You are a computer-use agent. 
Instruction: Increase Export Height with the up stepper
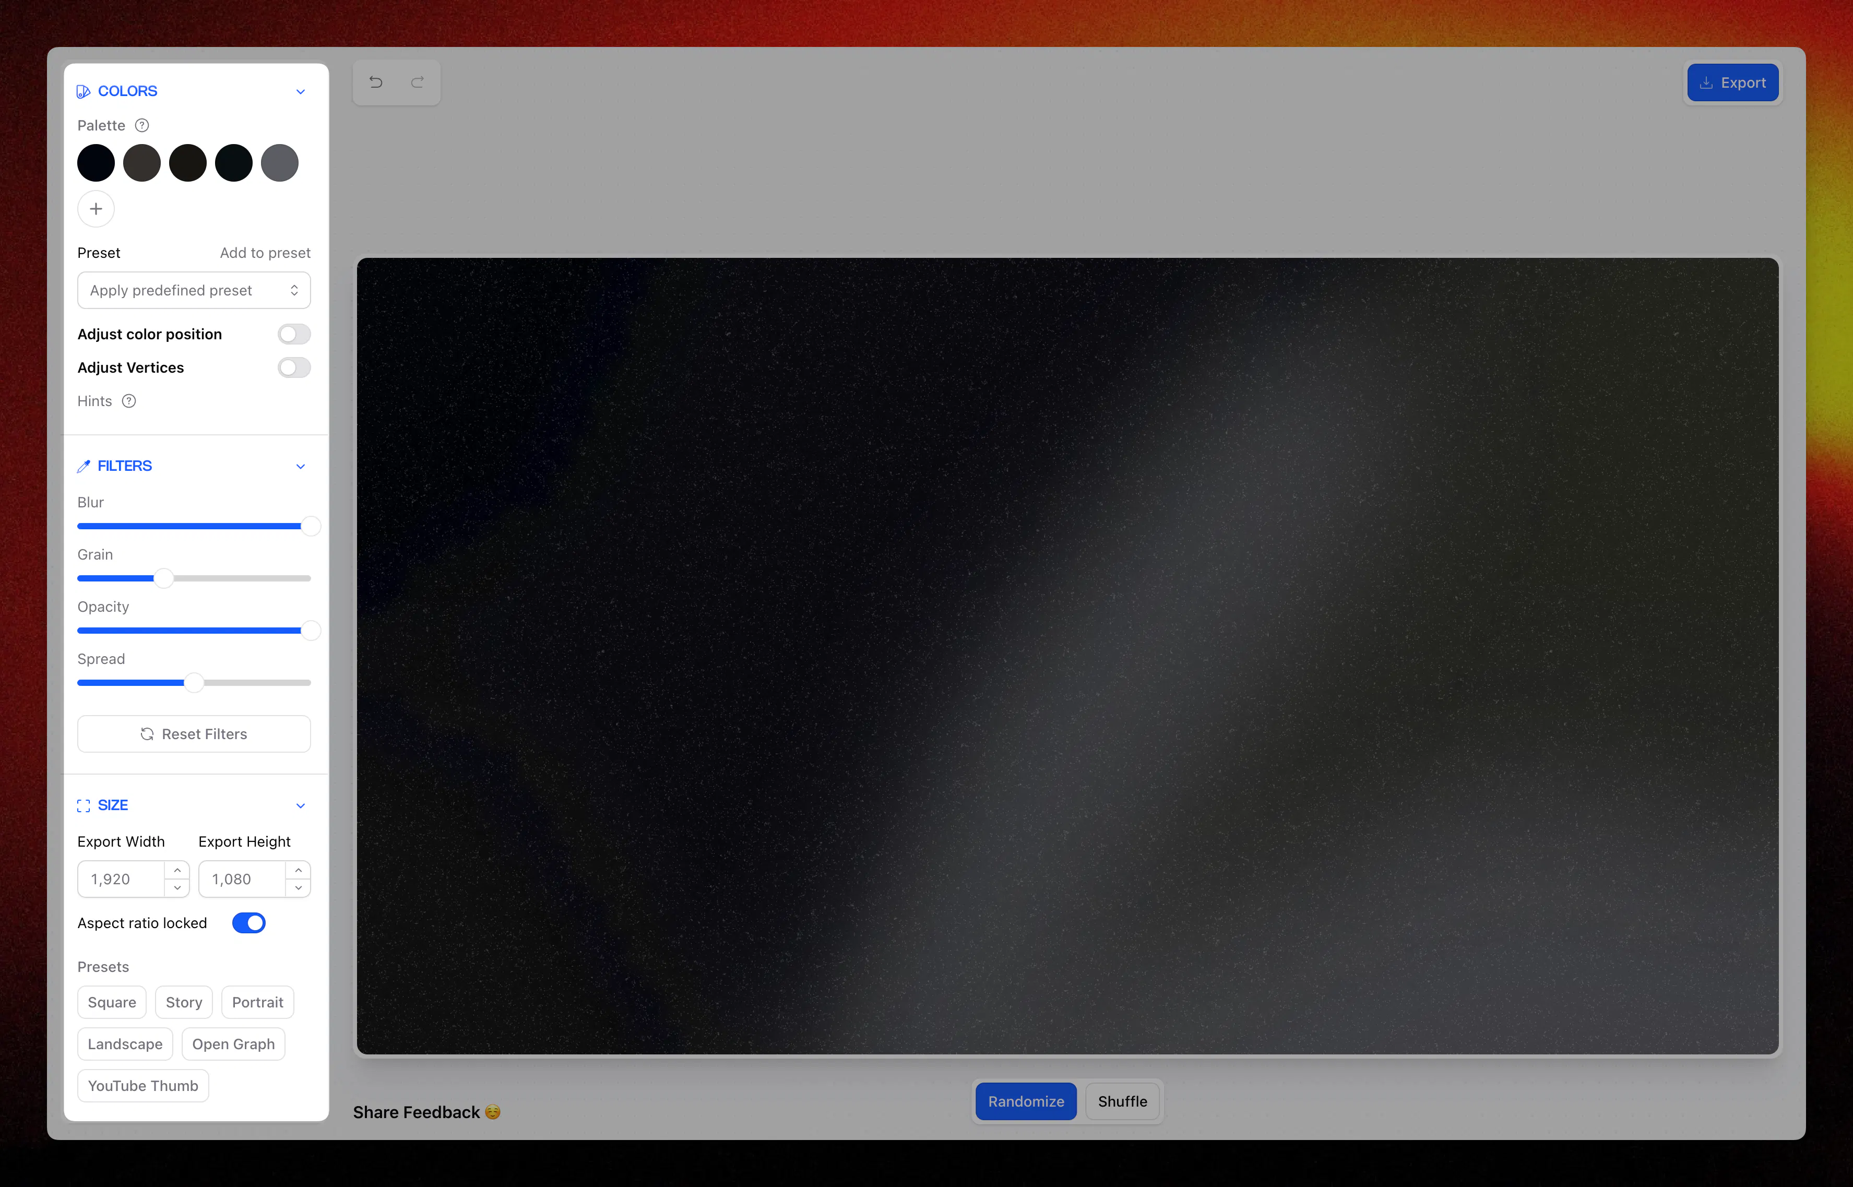(298, 870)
